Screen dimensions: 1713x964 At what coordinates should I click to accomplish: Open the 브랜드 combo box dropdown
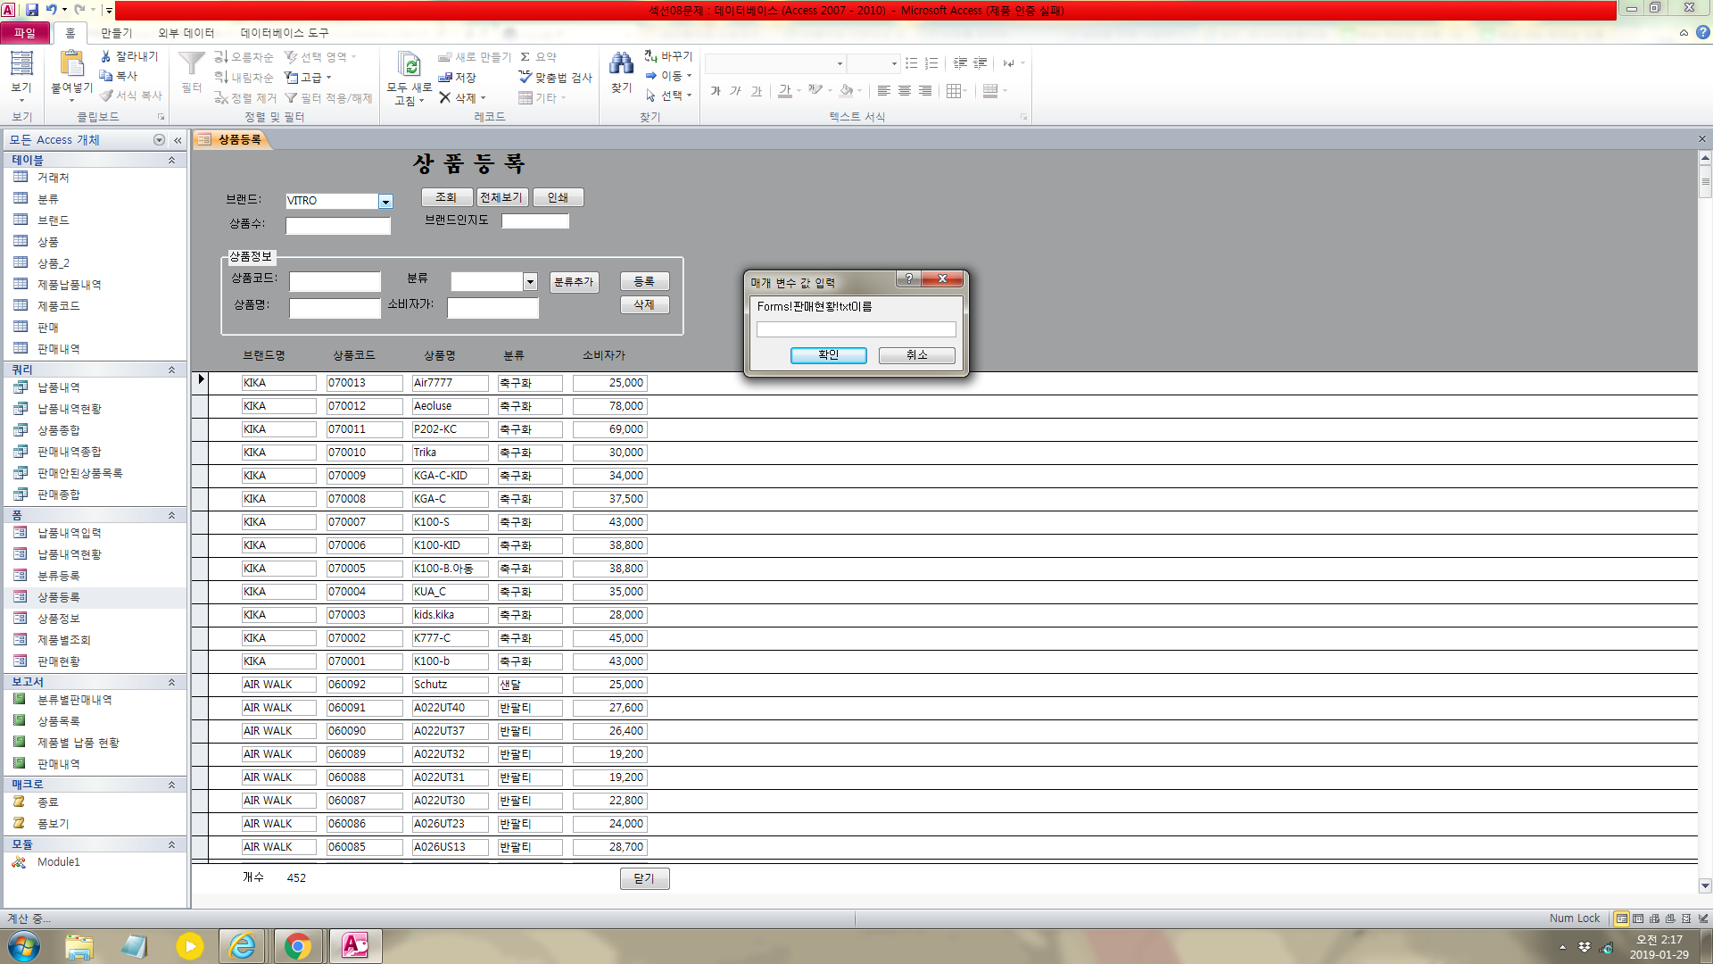[x=385, y=202]
